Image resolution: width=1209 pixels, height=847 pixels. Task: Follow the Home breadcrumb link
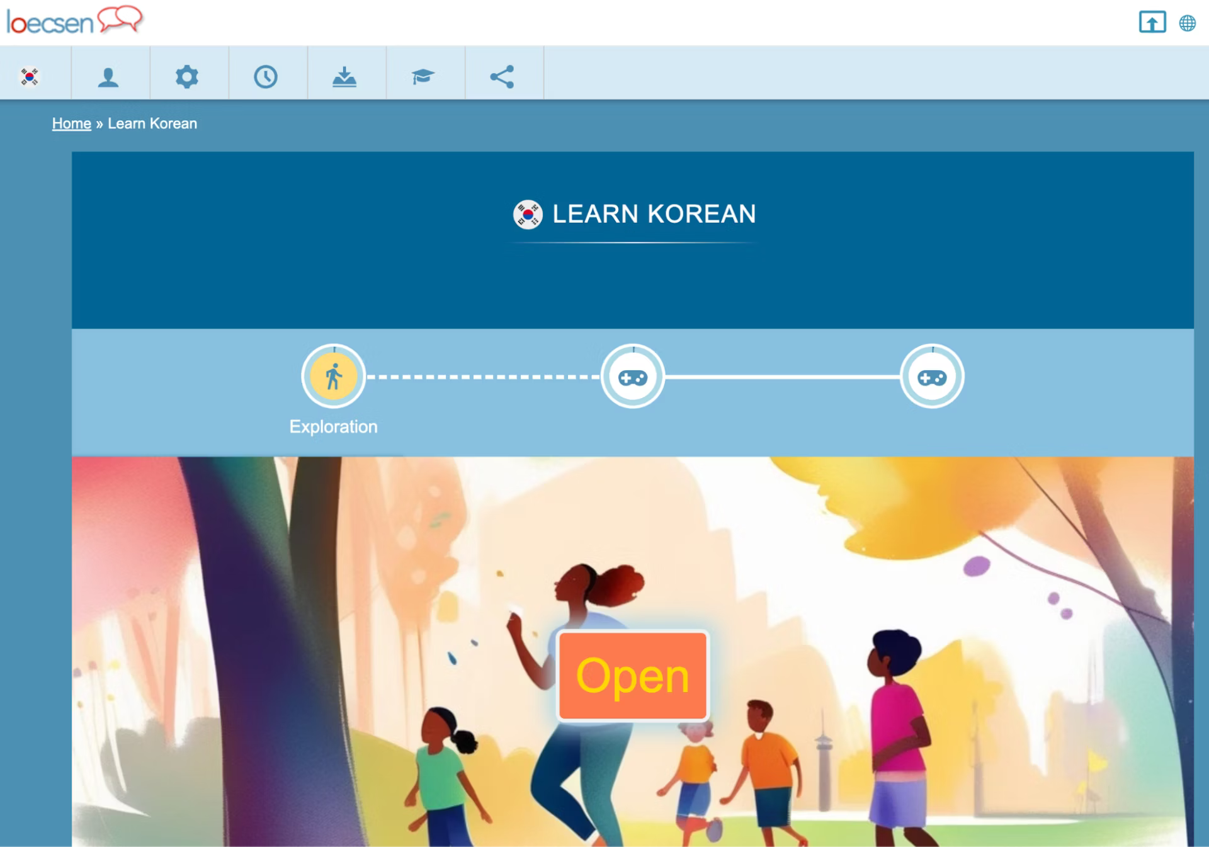point(71,123)
